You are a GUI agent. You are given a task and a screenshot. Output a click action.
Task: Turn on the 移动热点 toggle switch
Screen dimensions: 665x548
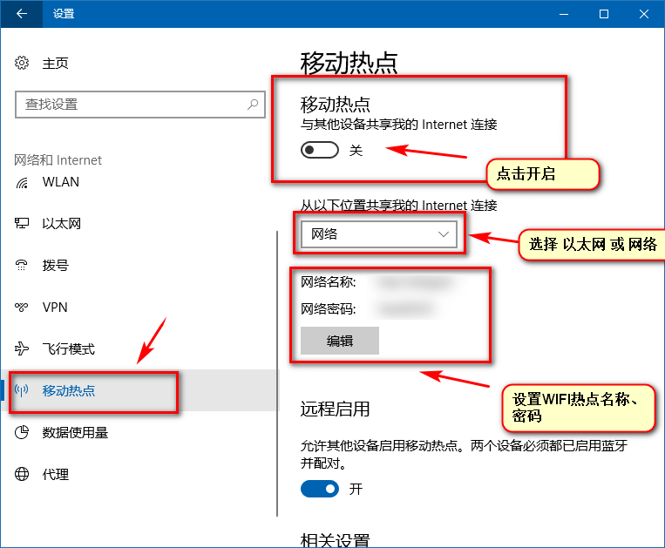click(x=319, y=151)
